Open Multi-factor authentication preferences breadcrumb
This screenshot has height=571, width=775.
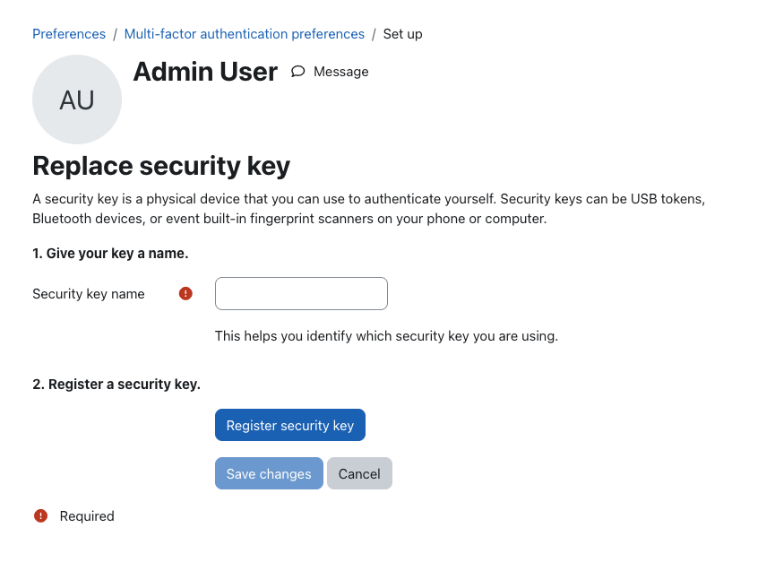pos(245,34)
